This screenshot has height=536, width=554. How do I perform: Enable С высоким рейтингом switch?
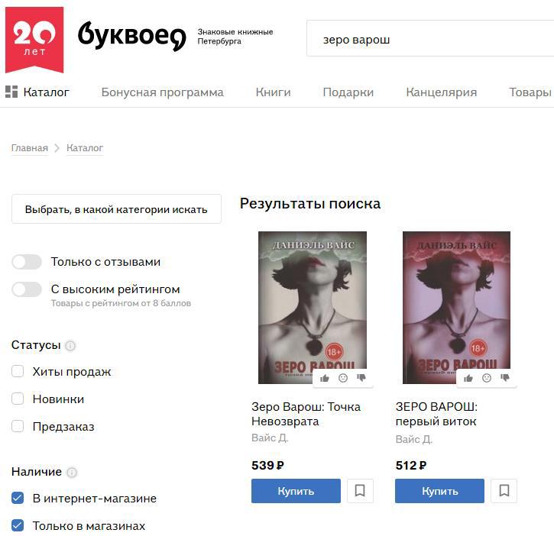pyautogui.click(x=27, y=289)
